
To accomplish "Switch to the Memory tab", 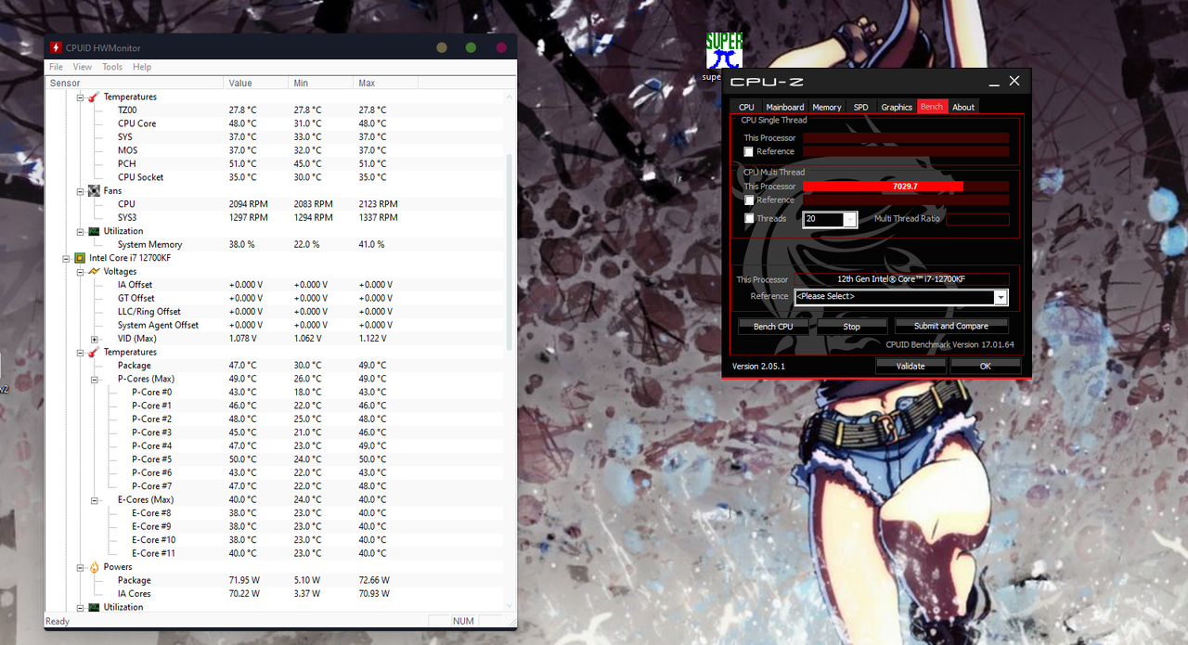I will click(x=827, y=107).
